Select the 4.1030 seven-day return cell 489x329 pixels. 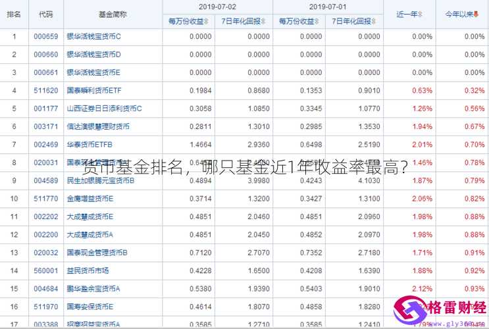coord(369,180)
